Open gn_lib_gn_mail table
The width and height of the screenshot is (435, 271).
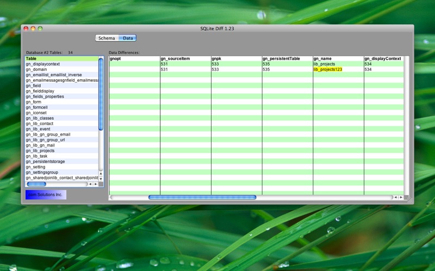coord(62,145)
